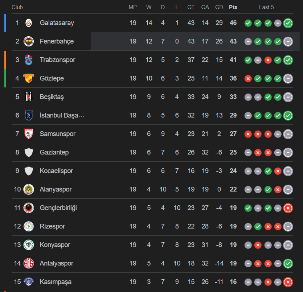Click Göztepe's oldest red loss icon
303x292 pixels.
[248, 78]
